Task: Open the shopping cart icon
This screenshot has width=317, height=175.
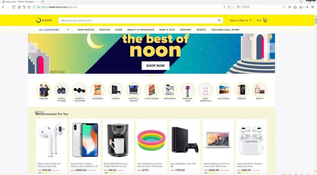Action: pos(265,20)
